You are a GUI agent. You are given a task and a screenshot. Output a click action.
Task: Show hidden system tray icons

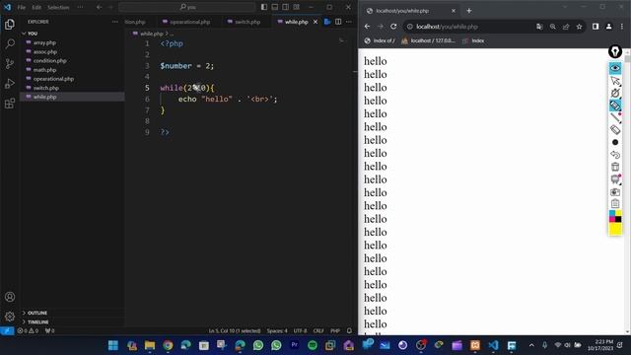point(531,345)
